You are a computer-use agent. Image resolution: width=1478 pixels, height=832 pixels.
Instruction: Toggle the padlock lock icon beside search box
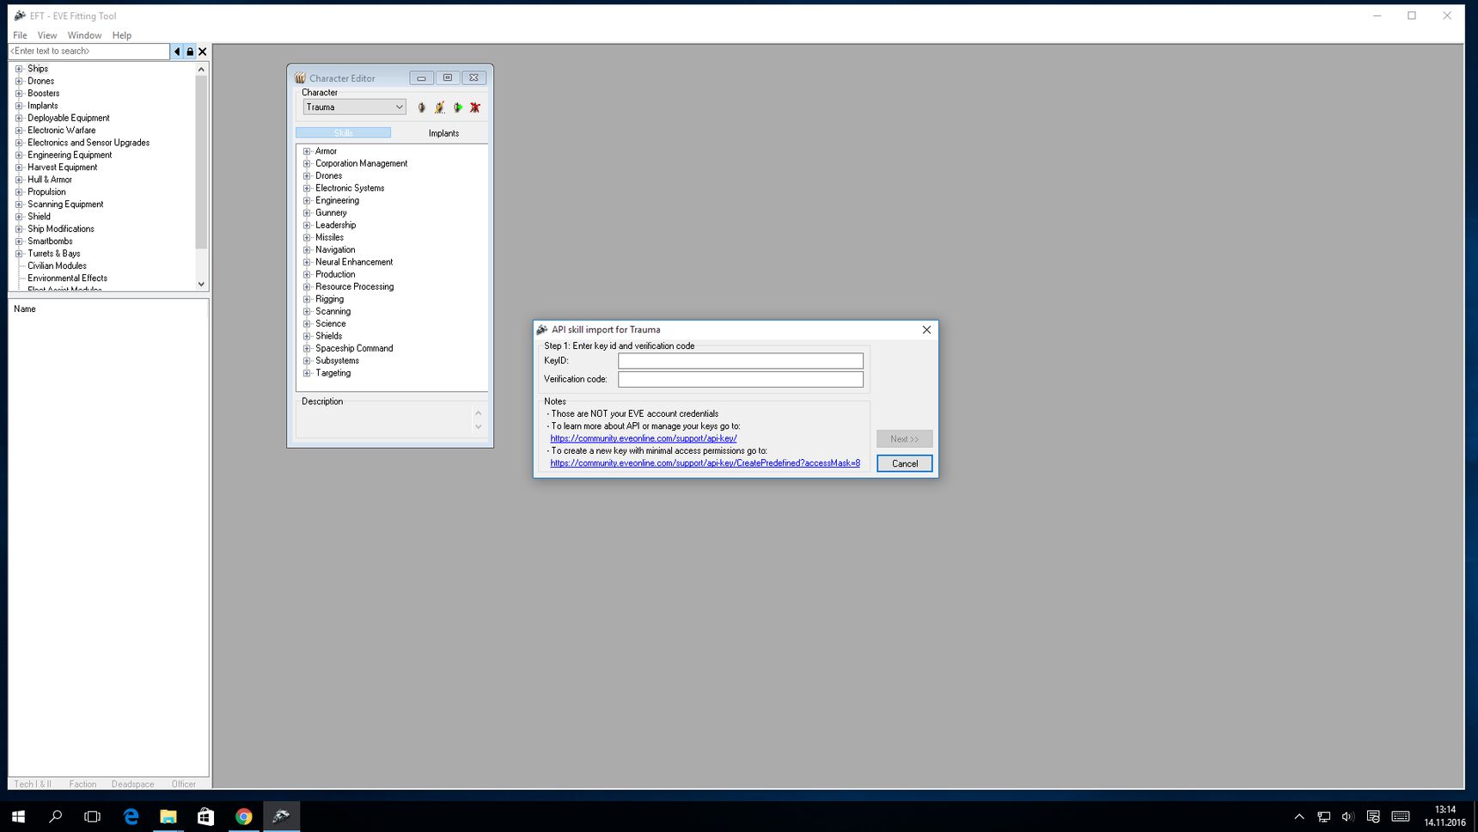click(x=190, y=52)
